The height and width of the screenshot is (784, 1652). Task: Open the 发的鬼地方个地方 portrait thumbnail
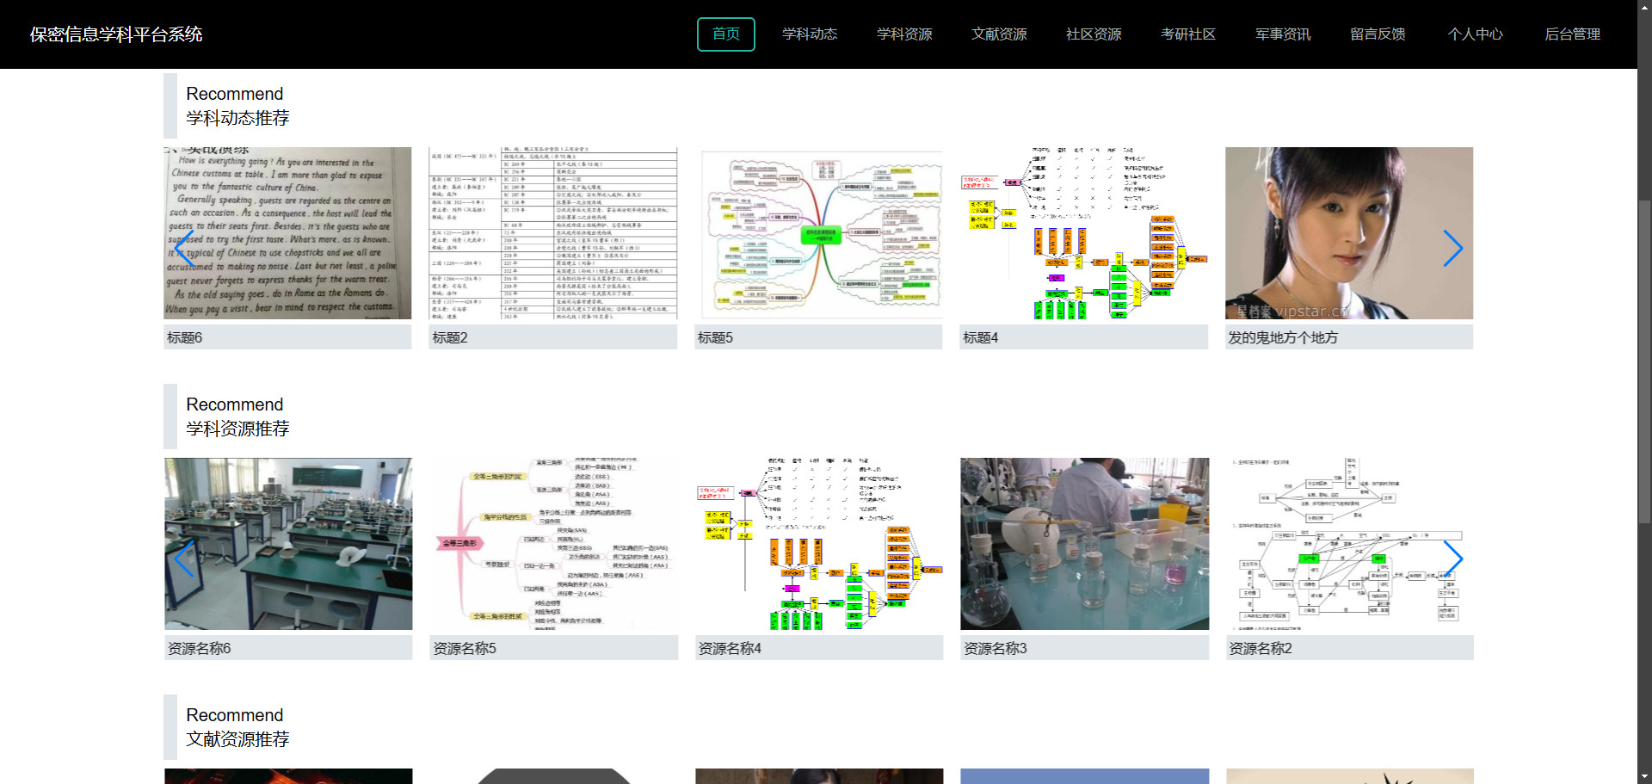[x=1349, y=233]
